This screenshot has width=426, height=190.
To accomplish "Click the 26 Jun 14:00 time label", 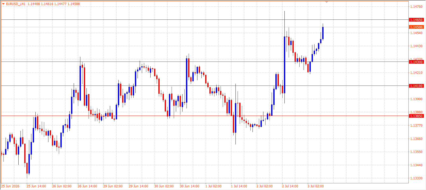I will click(x=87, y=186).
